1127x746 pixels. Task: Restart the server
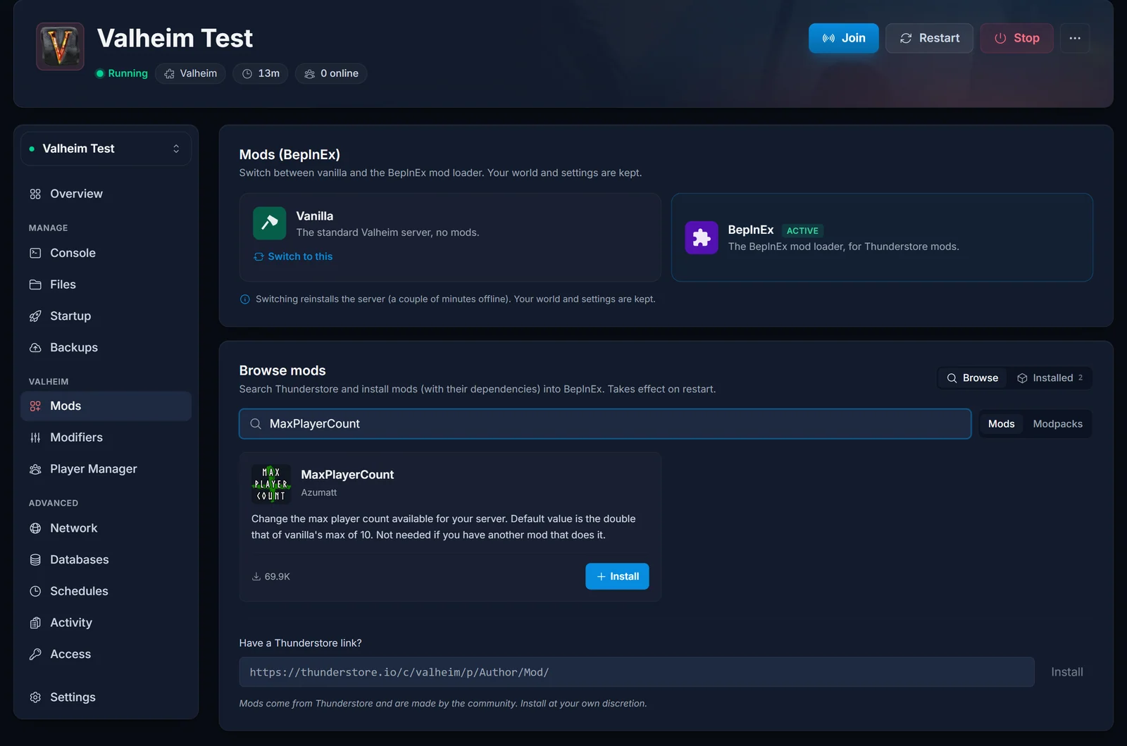click(929, 38)
